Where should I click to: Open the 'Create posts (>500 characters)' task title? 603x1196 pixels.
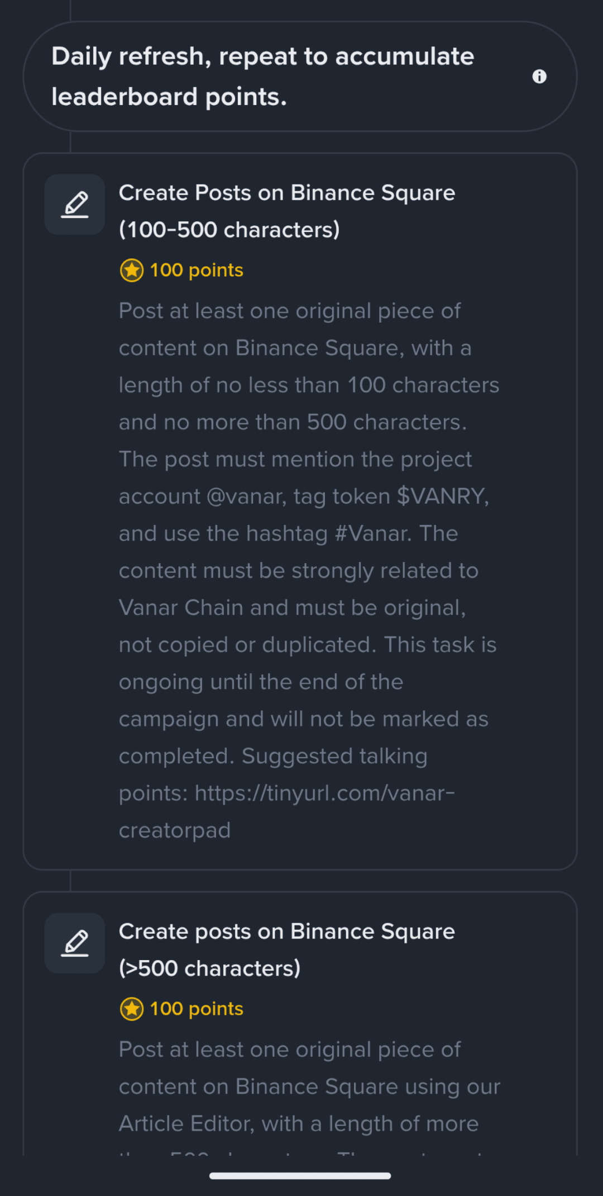point(286,949)
